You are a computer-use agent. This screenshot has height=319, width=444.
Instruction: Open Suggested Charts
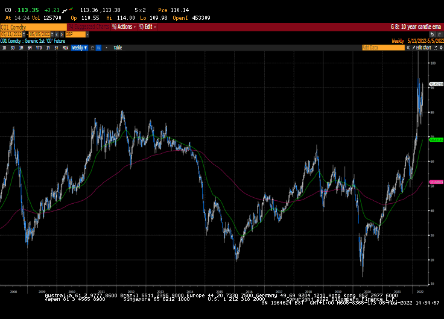point(89,27)
